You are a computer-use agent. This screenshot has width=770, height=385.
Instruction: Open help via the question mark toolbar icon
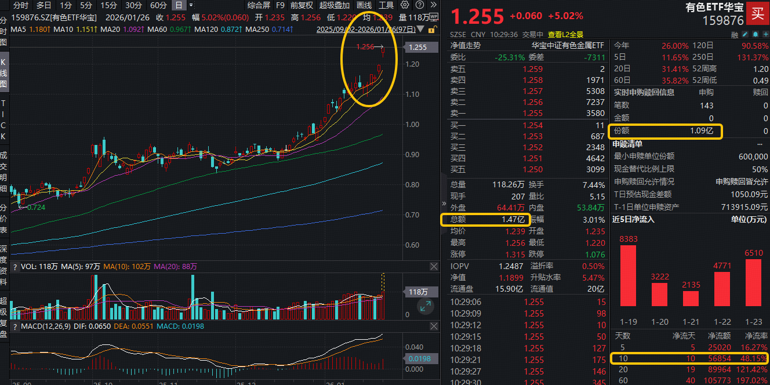pyautogui.click(x=419, y=5)
